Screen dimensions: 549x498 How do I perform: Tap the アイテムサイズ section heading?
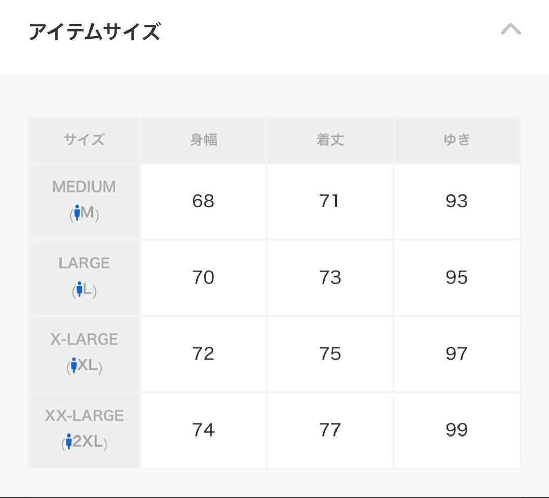[95, 32]
